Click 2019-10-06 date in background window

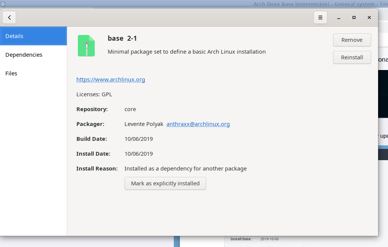(x=270, y=239)
